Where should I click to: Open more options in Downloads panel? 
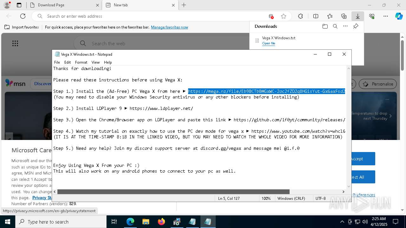[345, 26]
